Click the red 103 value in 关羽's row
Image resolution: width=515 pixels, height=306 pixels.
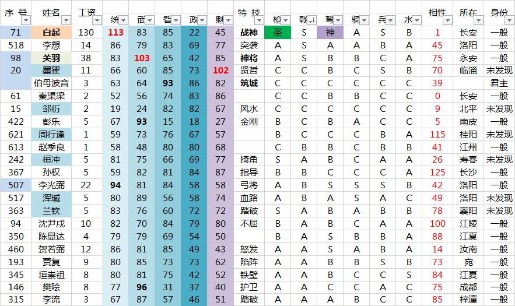tap(142, 58)
